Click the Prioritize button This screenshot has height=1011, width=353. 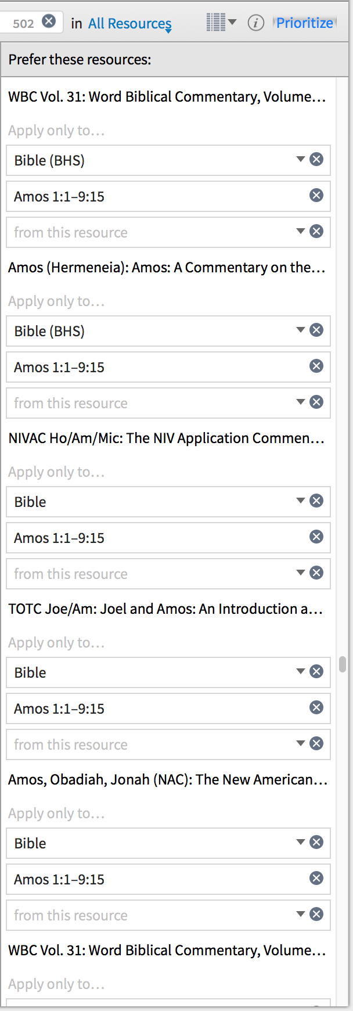pyautogui.click(x=305, y=23)
